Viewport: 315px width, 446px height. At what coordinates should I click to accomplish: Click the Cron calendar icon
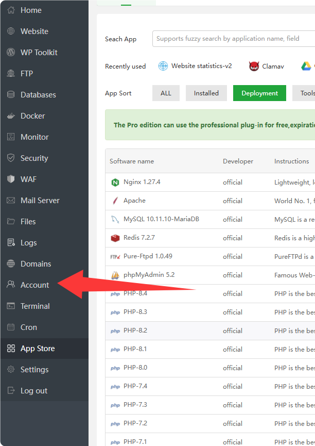tap(11, 327)
